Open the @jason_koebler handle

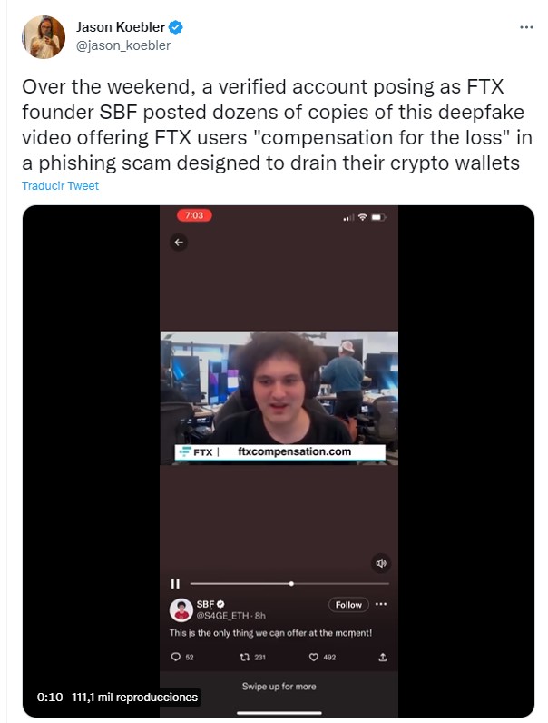click(123, 45)
